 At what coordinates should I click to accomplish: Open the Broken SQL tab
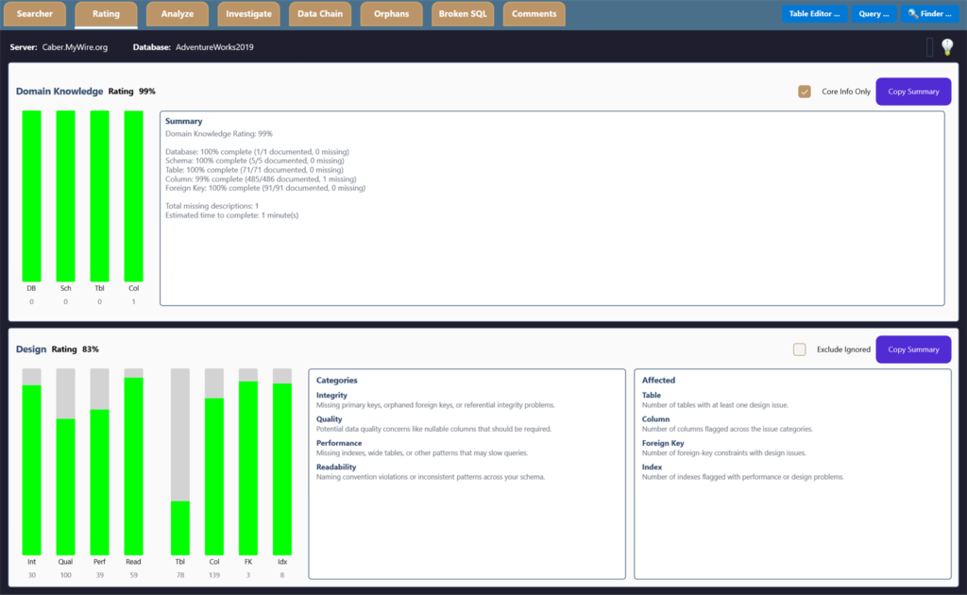463,14
